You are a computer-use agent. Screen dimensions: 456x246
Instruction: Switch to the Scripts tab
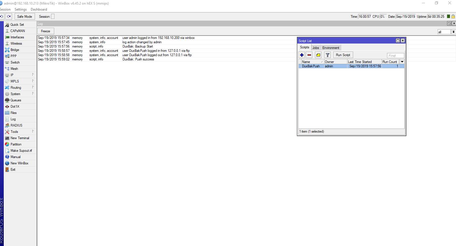(x=305, y=47)
